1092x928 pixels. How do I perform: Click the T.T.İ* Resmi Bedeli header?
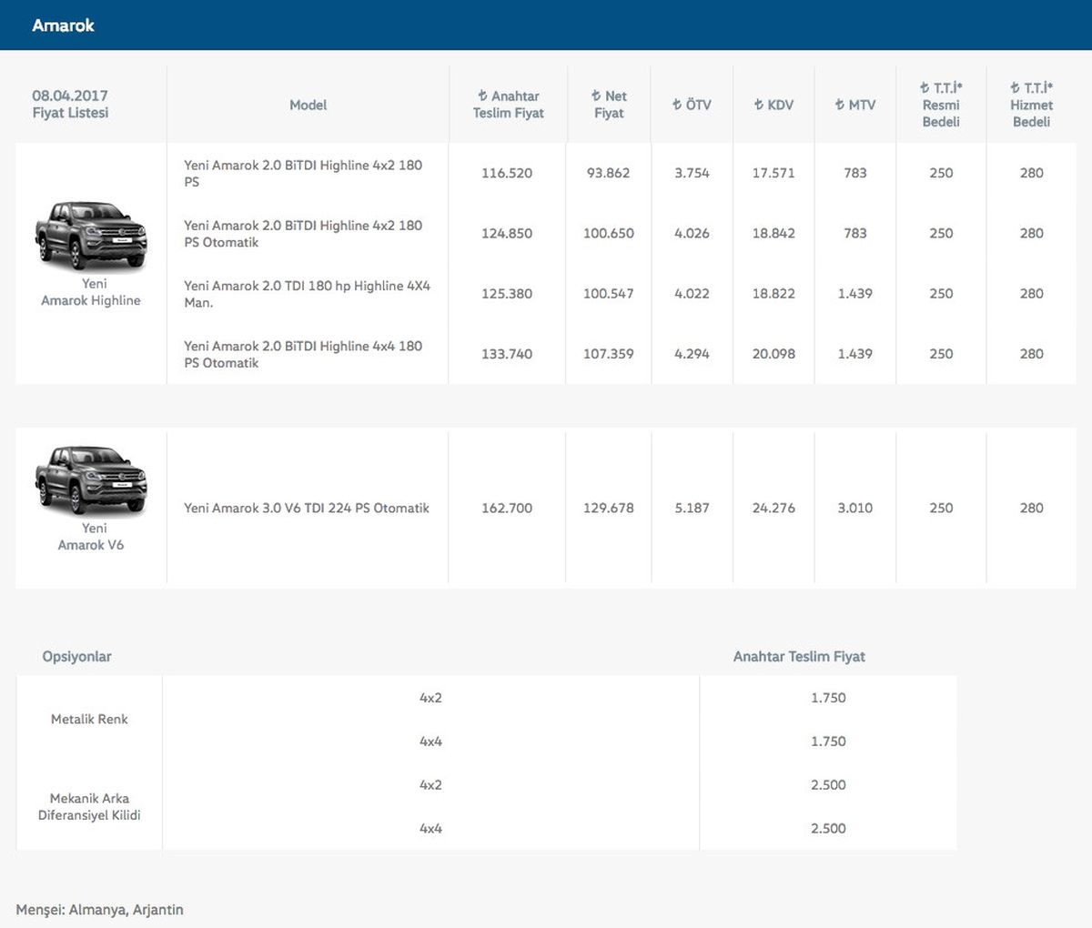coord(941,104)
